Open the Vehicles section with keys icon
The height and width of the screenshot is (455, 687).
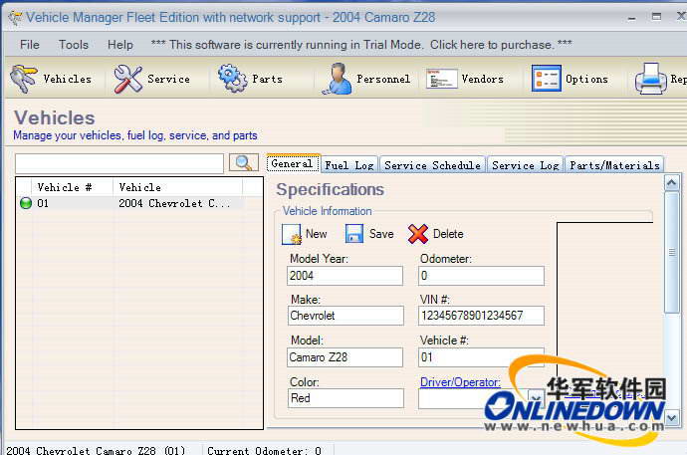(24, 79)
